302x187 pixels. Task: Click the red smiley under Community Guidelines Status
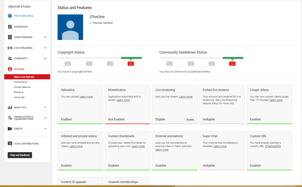tap(232, 64)
